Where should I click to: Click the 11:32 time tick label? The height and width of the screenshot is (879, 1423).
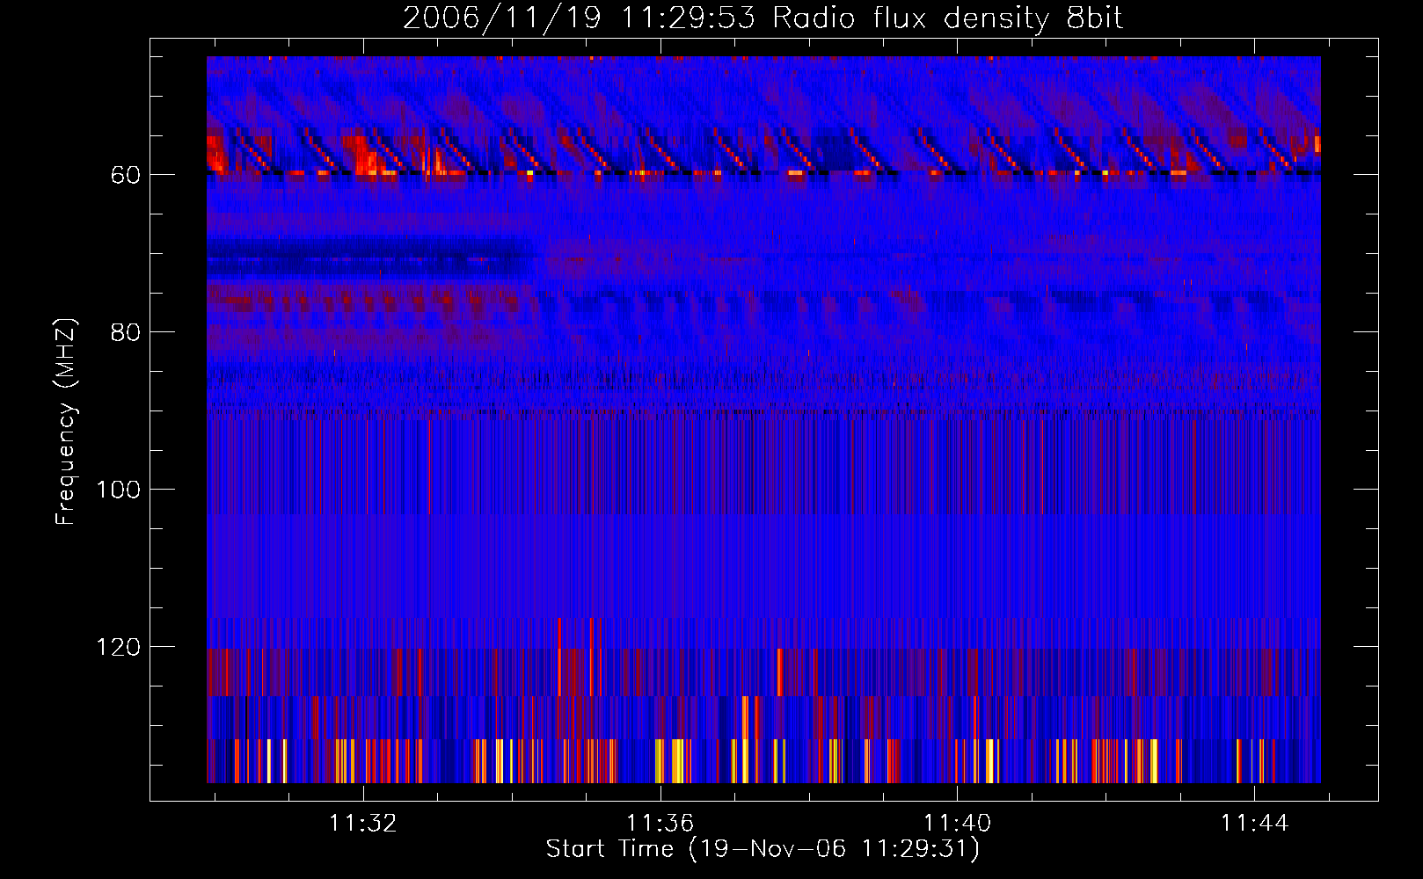(x=362, y=823)
